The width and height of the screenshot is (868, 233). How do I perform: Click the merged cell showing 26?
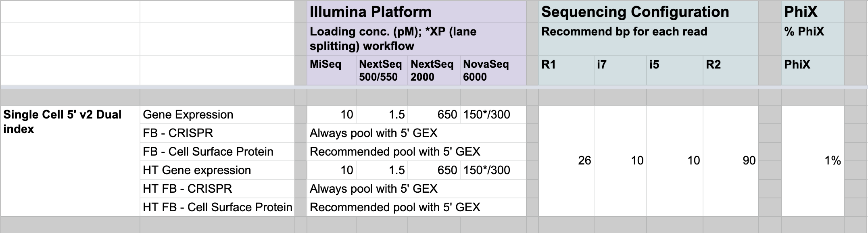click(566, 161)
